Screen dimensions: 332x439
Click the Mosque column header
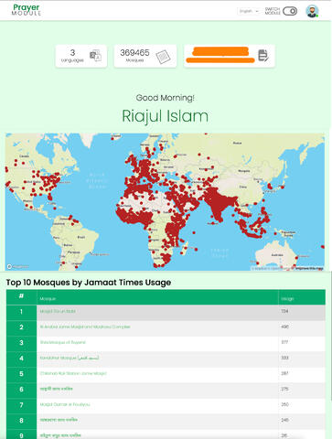157,297
